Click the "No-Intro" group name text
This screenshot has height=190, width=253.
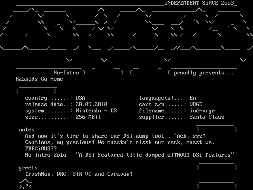point(66,73)
